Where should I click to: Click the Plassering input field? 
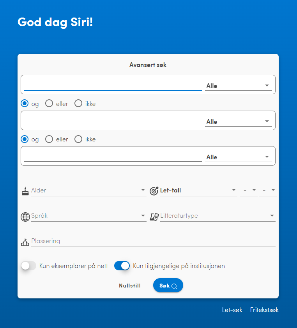[153, 241]
